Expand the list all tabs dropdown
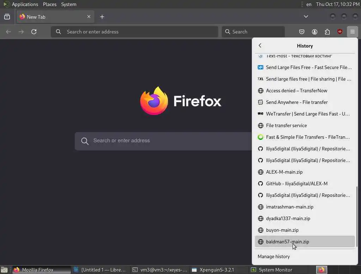 [x=306, y=17]
